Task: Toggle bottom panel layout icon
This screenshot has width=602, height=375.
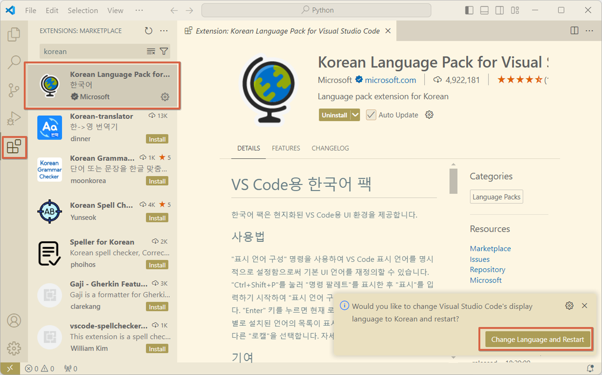Action: (485, 10)
